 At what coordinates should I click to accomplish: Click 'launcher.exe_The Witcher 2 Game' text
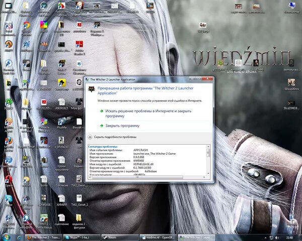pos(155,154)
